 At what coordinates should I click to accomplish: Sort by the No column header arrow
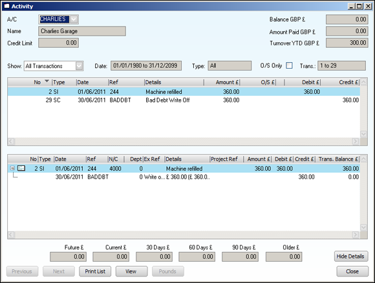tap(47, 82)
